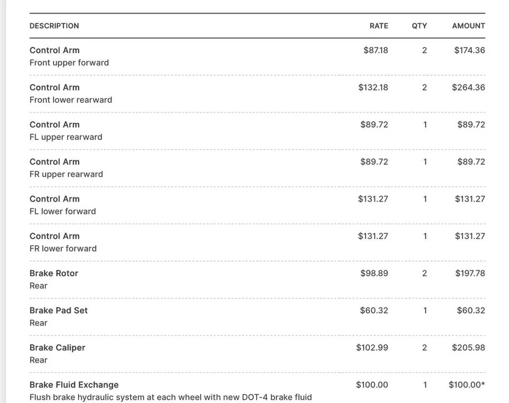
Task: Click the Brake Pad Set item title
Action: (x=58, y=311)
